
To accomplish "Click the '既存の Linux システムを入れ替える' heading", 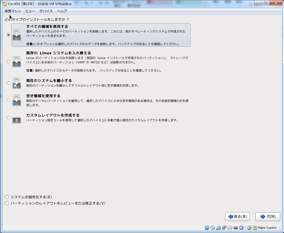I will [x=58, y=53].
